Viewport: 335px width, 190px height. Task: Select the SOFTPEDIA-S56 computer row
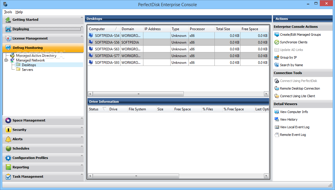click(x=178, y=42)
